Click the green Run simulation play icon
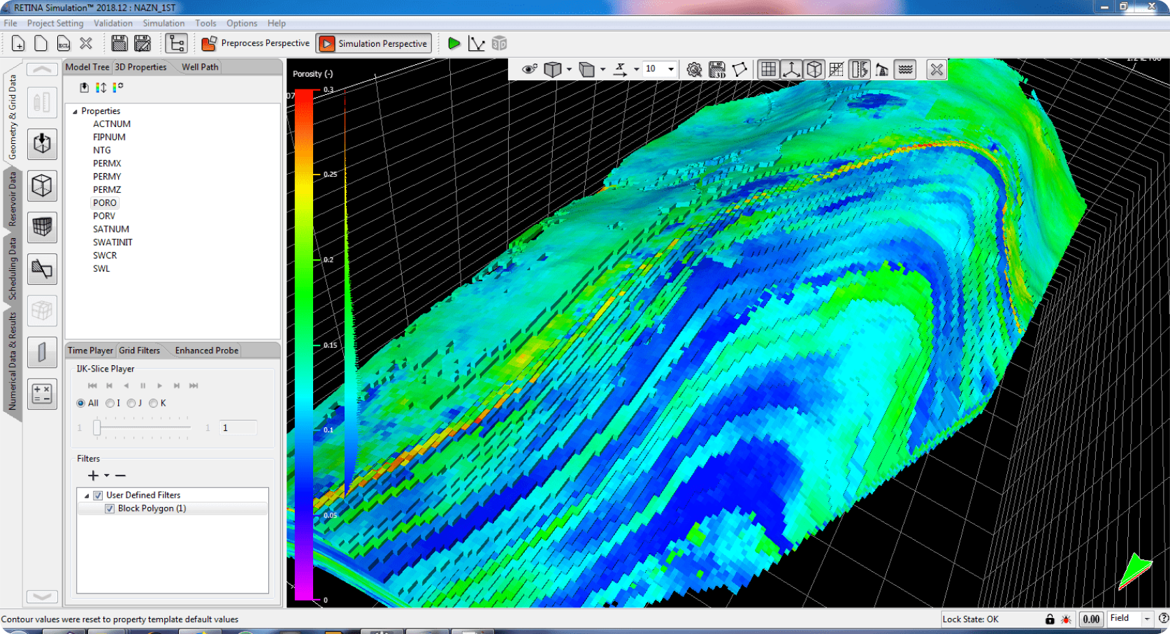Screen dimensions: 1170x634 [x=454, y=43]
